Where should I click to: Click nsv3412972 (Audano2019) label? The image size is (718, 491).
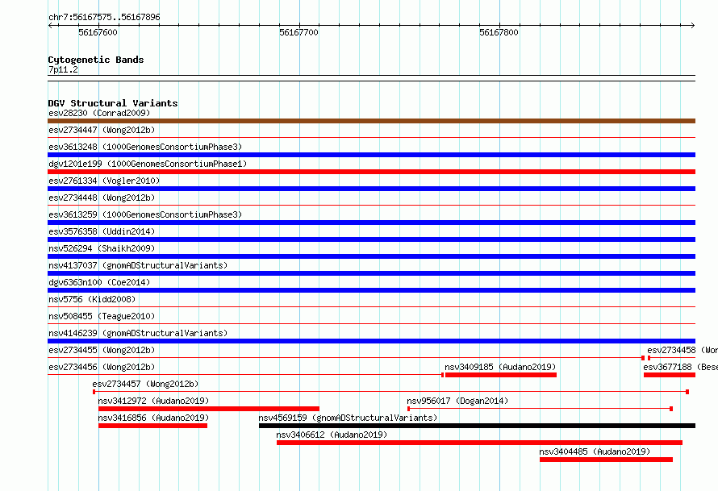[153, 401]
